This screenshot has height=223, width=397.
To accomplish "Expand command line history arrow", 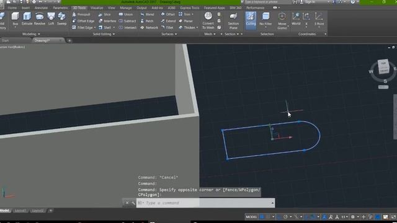I will tap(272, 203).
